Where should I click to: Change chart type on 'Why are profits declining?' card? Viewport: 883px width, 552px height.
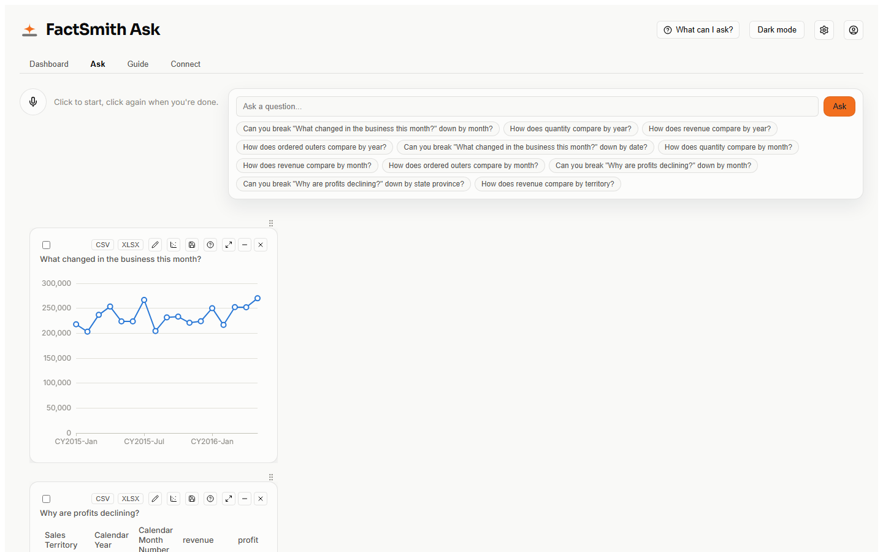click(174, 499)
